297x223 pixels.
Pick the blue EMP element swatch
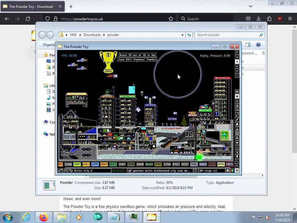[x=95, y=164]
